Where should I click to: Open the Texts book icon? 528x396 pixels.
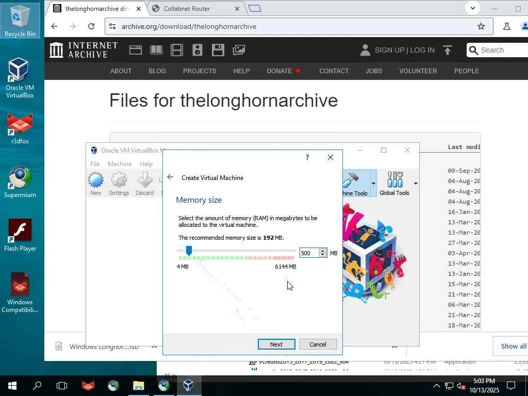tap(156, 50)
